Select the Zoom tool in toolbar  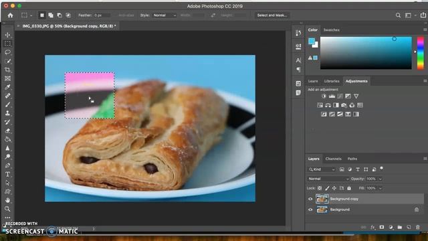point(7,209)
